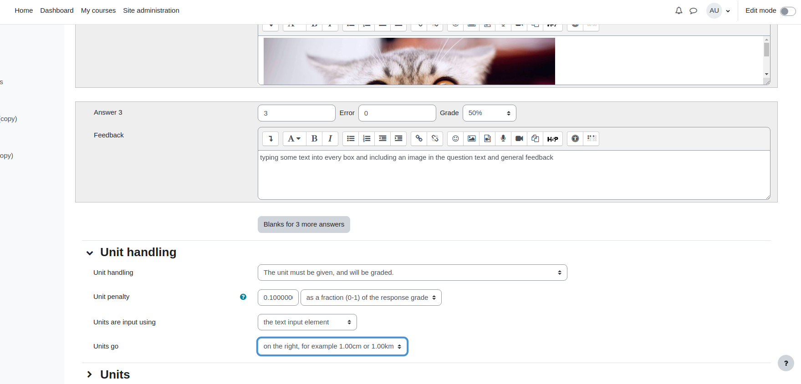Image resolution: width=801 pixels, height=384 pixels.
Task: Open Unit handling dropdown
Action: [413, 273]
